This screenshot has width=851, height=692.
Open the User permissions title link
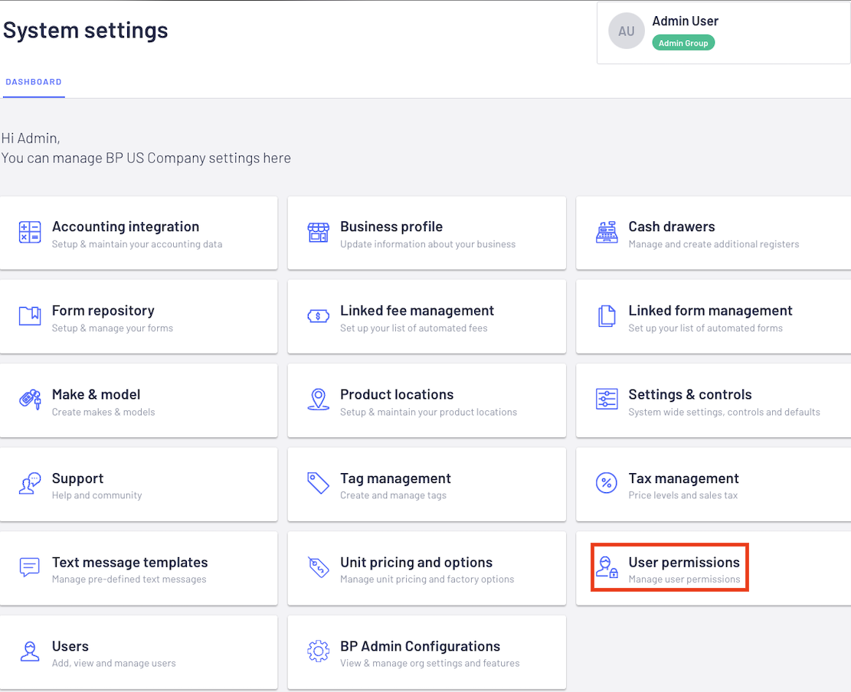click(x=684, y=563)
